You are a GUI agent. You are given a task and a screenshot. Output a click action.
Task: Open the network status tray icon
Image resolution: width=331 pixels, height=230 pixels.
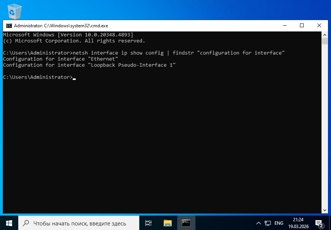268,223
